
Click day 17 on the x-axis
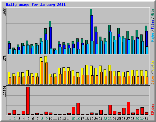82,119
